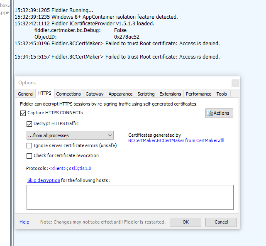
Task: Open the Appearance tab
Action: click(120, 94)
